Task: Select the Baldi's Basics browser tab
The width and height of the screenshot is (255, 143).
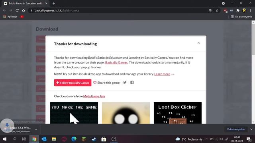Action: click(x=25, y=3)
